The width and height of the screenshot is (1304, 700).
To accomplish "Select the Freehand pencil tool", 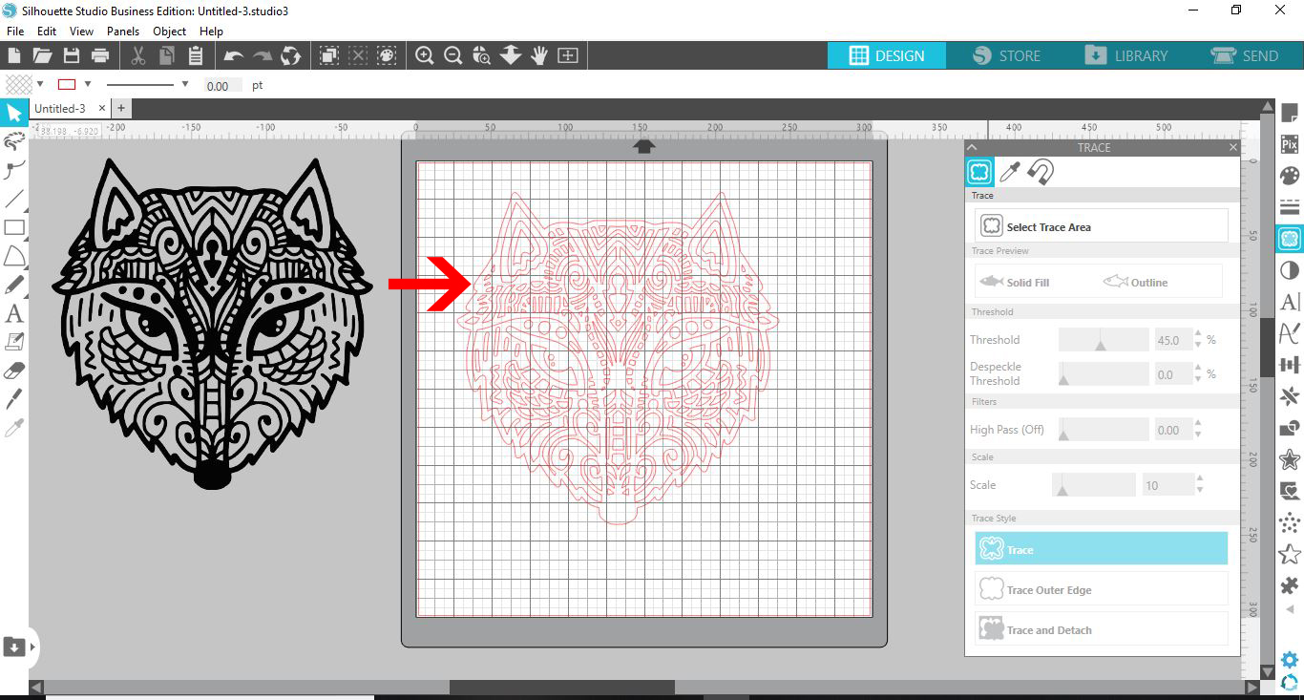I will point(14,285).
